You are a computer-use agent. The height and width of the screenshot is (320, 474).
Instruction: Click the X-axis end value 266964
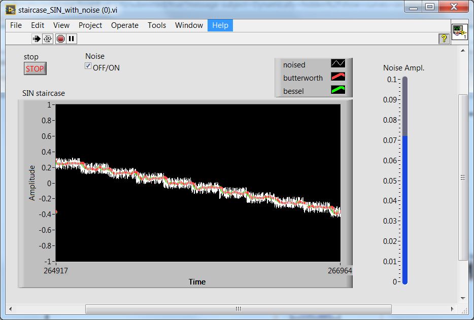(340, 270)
